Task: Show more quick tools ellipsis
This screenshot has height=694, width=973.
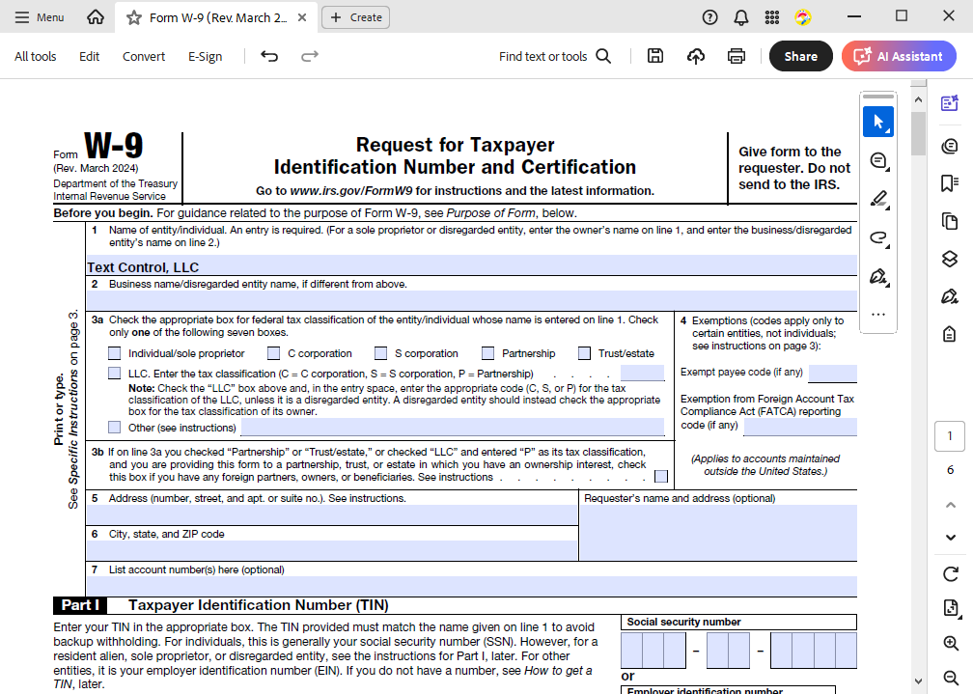Action: 878,314
